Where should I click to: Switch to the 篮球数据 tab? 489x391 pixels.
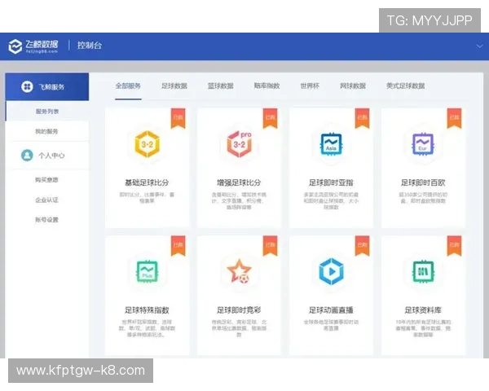221,86
